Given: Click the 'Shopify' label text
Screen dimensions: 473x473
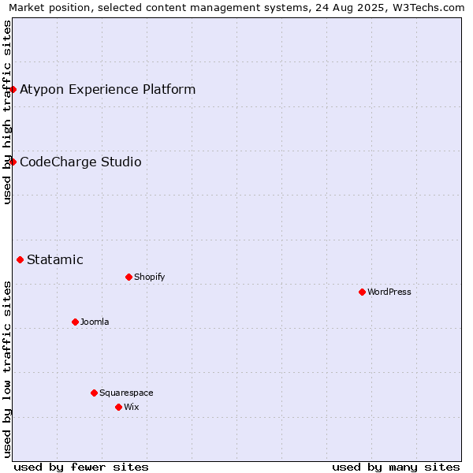Looking at the screenshot, I should coord(150,277).
